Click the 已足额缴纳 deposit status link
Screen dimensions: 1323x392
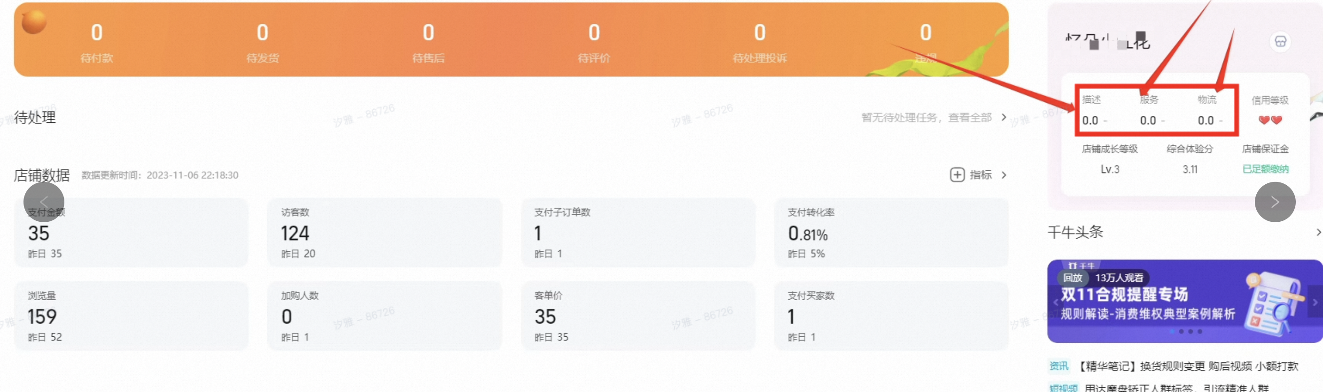point(1265,169)
